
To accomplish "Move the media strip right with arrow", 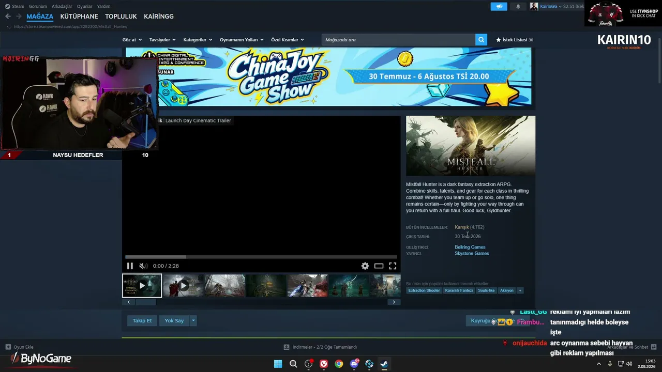I will tap(394, 302).
